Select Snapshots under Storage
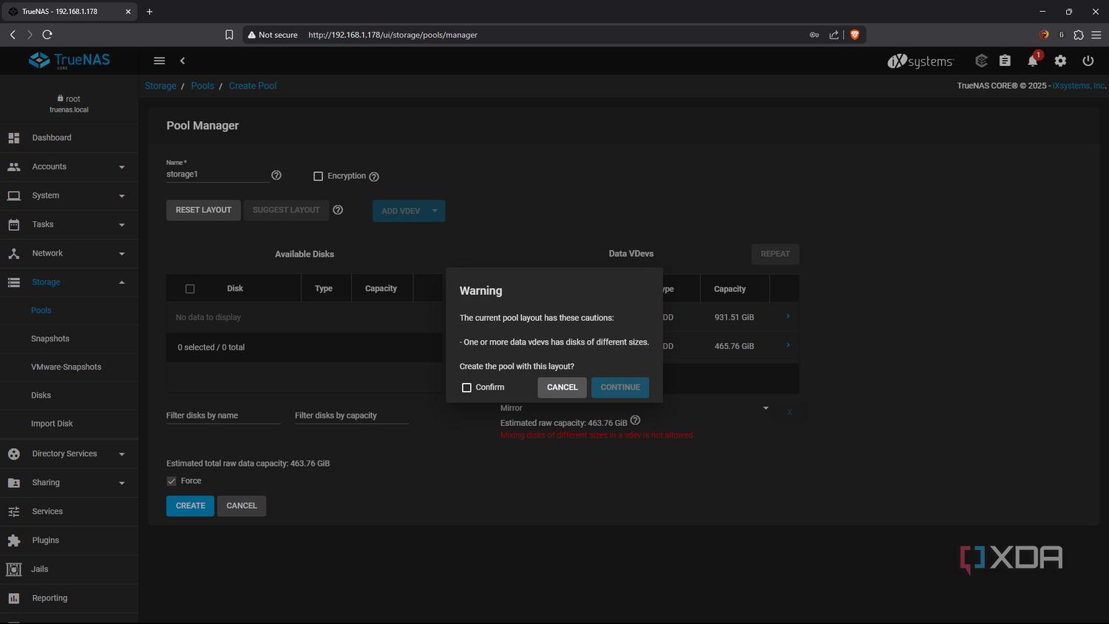 click(69, 339)
